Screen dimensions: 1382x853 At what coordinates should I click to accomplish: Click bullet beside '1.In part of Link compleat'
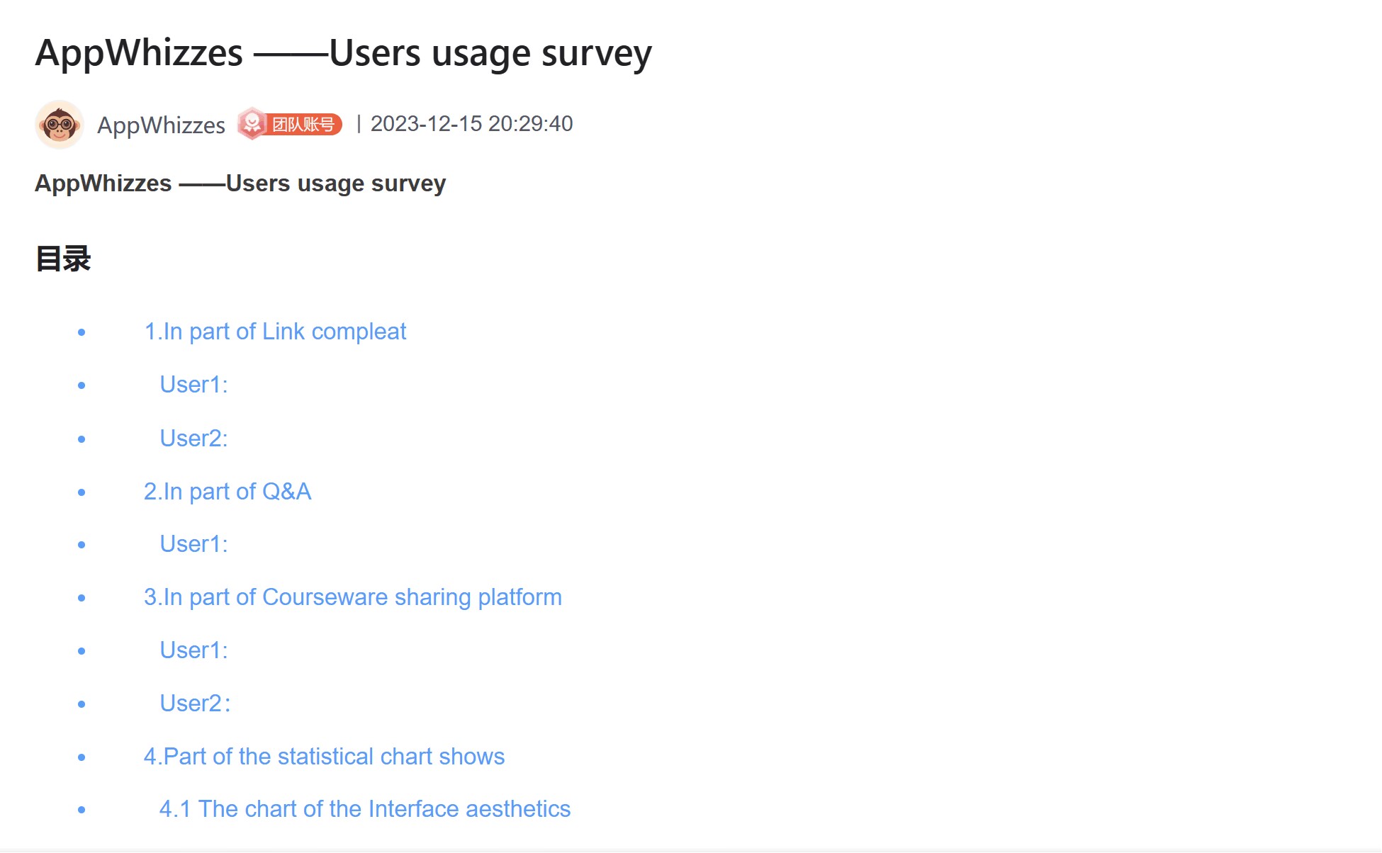pyautogui.click(x=82, y=332)
